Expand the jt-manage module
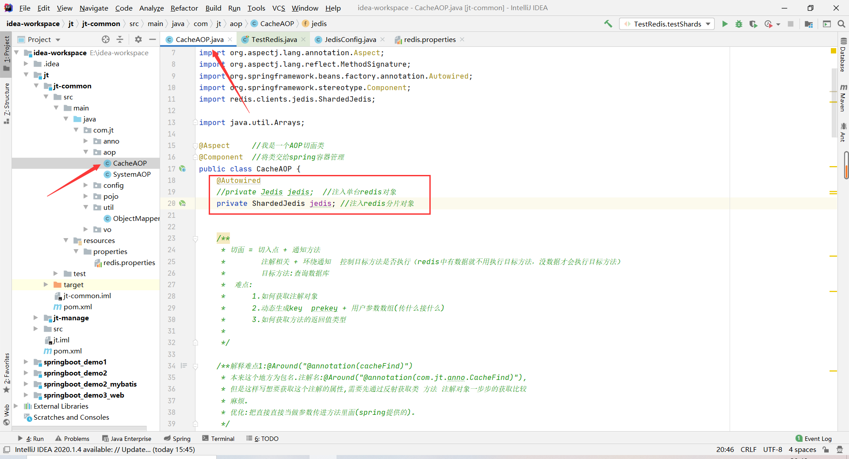Screen dimensions: 849x459 coord(36,318)
